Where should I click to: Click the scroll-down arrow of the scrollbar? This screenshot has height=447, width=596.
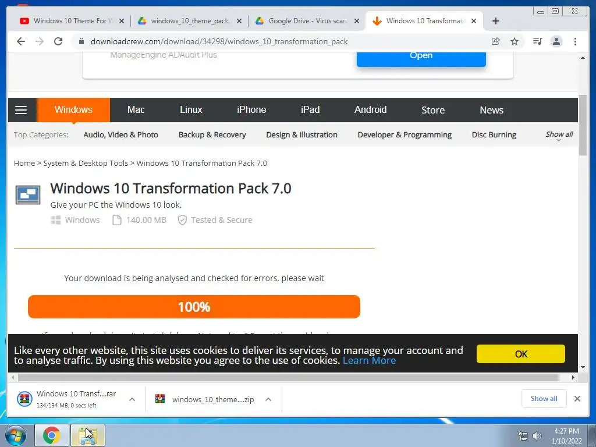tap(583, 367)
